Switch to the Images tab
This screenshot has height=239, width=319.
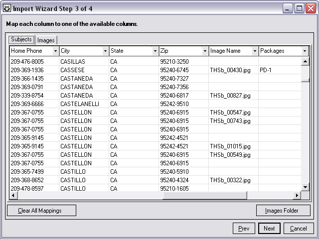[x=46, y=40]
